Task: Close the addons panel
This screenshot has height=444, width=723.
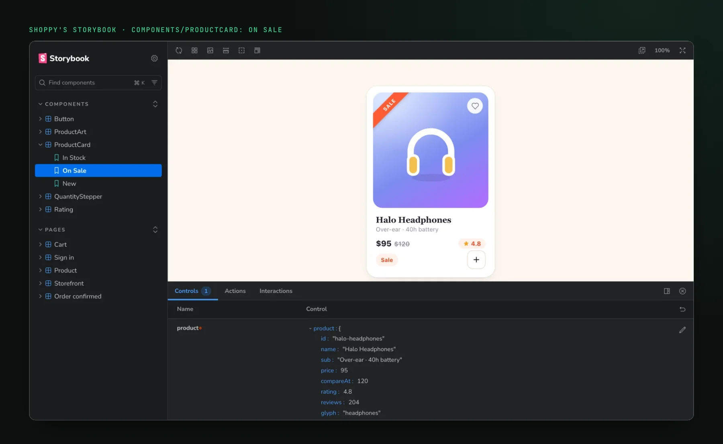Action: pos(682,291)
